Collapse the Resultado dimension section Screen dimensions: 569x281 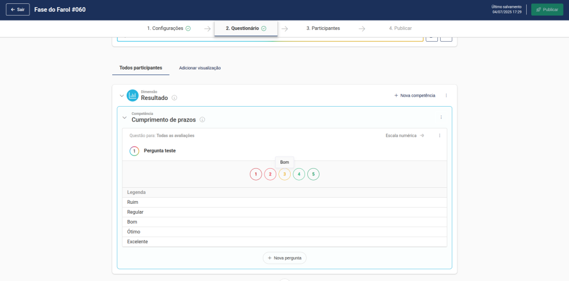[x=122, y=96]
